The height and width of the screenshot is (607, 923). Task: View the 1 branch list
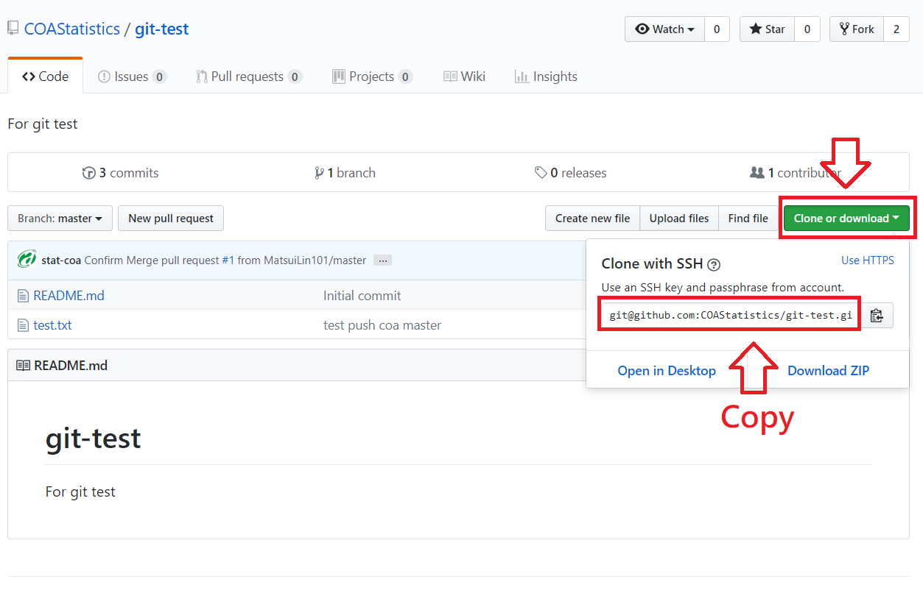tap(345, 173)
